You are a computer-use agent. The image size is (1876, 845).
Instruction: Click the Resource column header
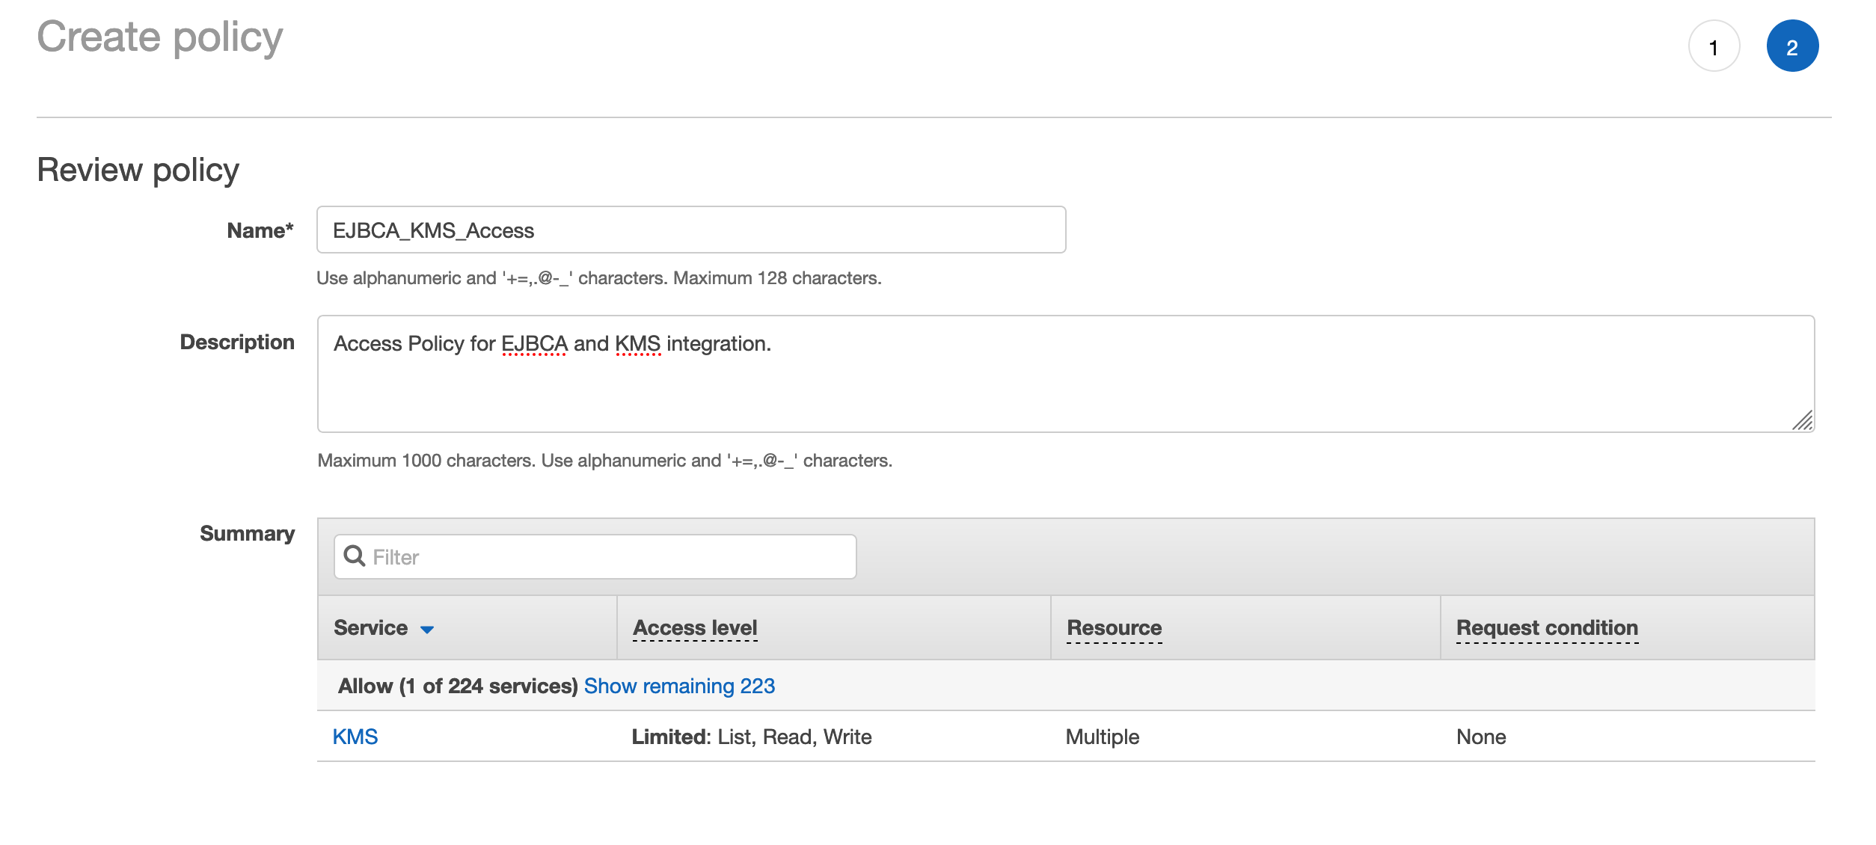coord(1114,628)
